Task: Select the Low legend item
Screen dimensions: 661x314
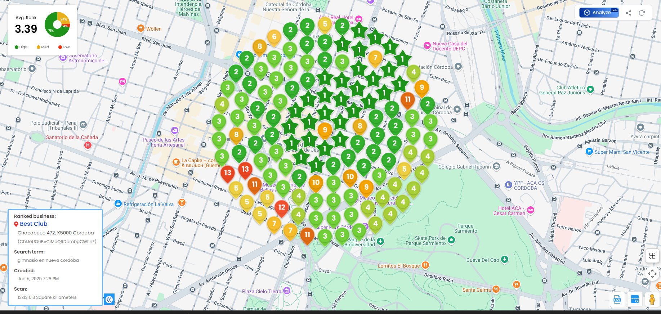Action: click(x=64, y=47)
